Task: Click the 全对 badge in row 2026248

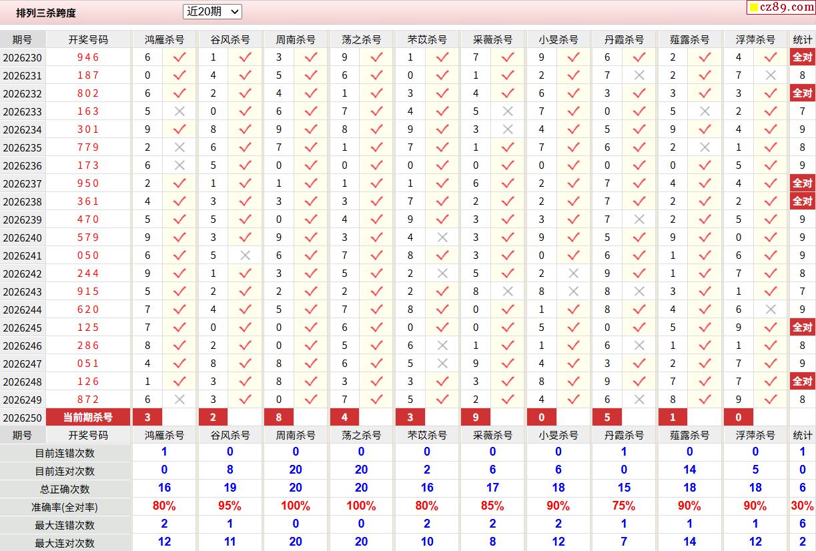Action: [802, 382]
